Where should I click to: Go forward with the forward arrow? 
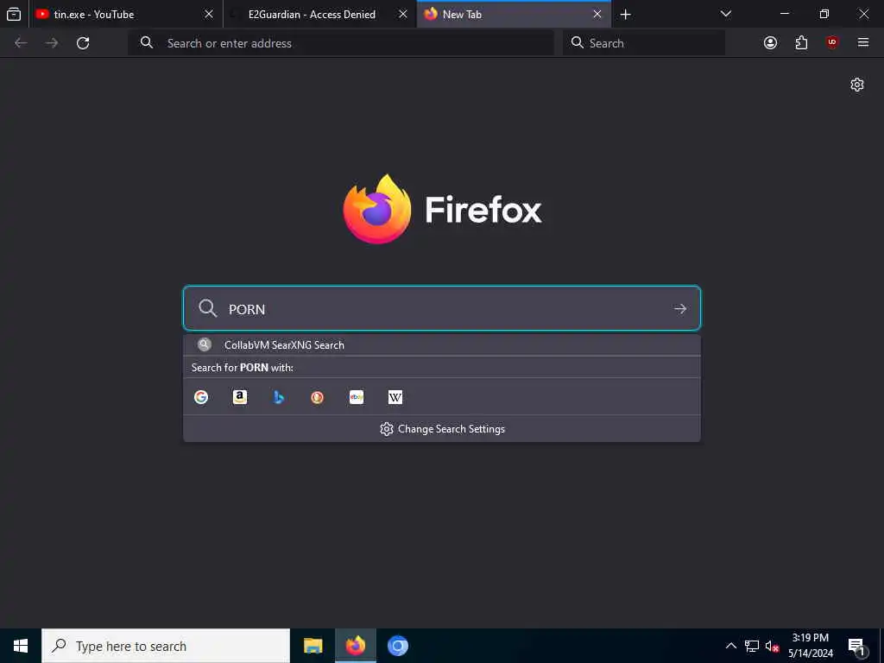point(52,43)
